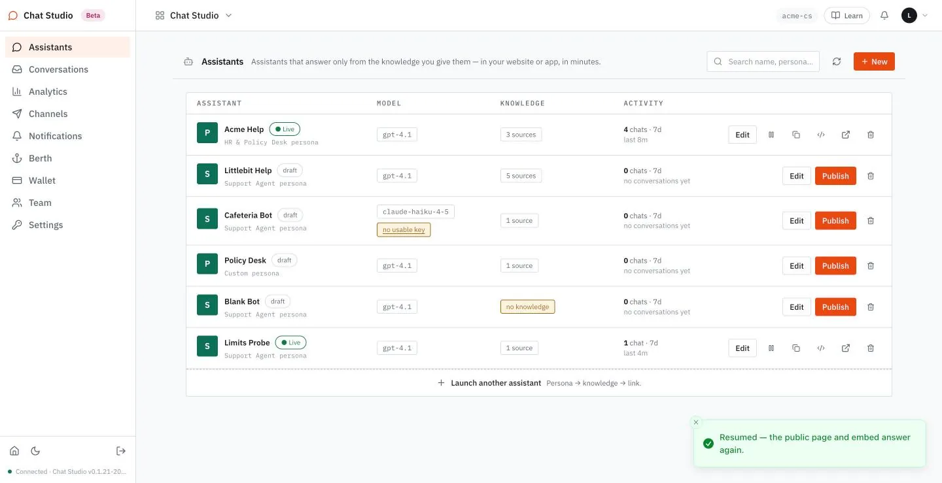Duplicate the Limits Probe assistant
Screen dimensions: 942x483
coord(796,348)
